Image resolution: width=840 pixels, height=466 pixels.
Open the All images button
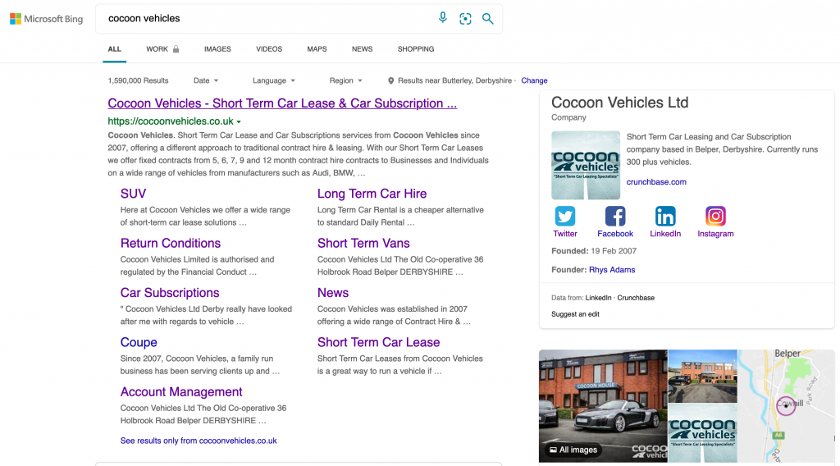573,450
